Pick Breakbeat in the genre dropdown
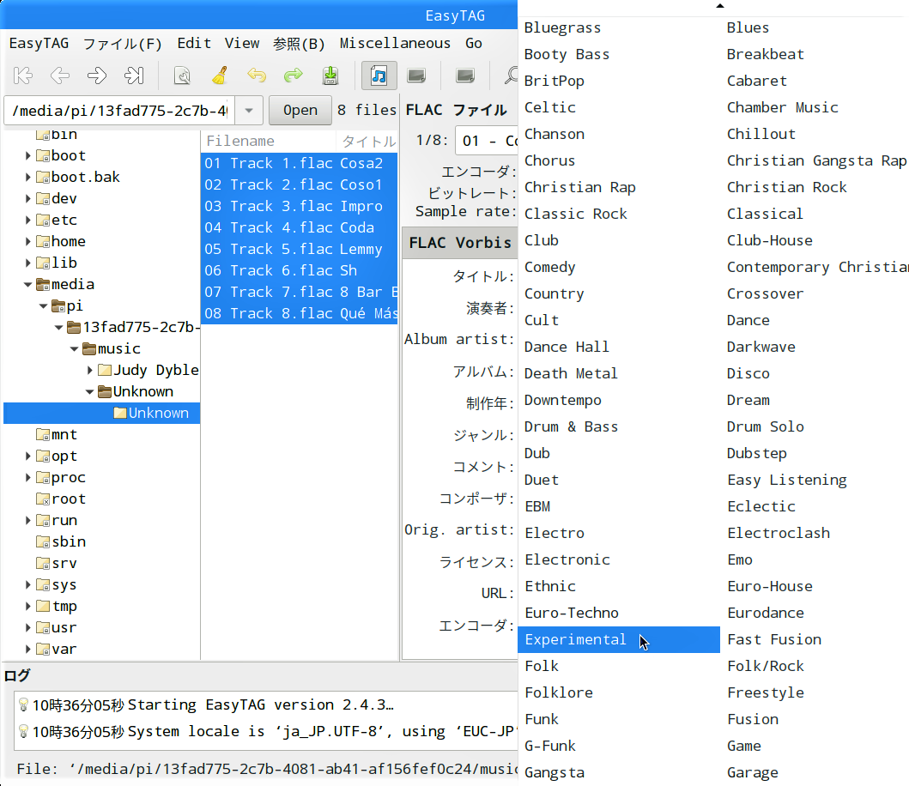 815,54
